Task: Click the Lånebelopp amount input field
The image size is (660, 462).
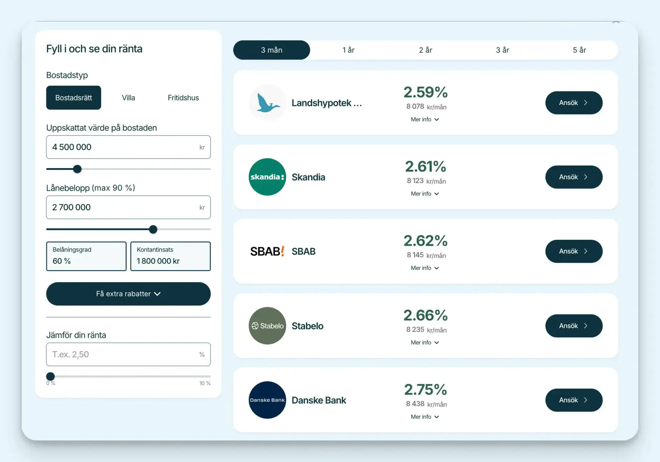Action: coord(129,207)
